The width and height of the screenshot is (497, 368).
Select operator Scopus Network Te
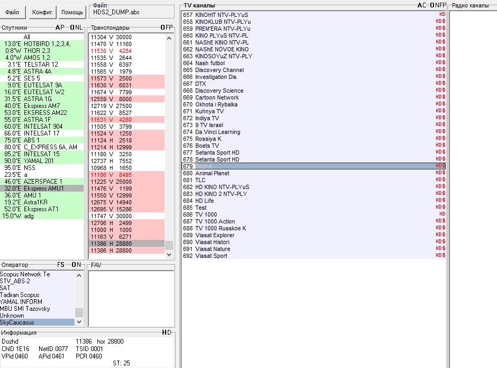38,274
